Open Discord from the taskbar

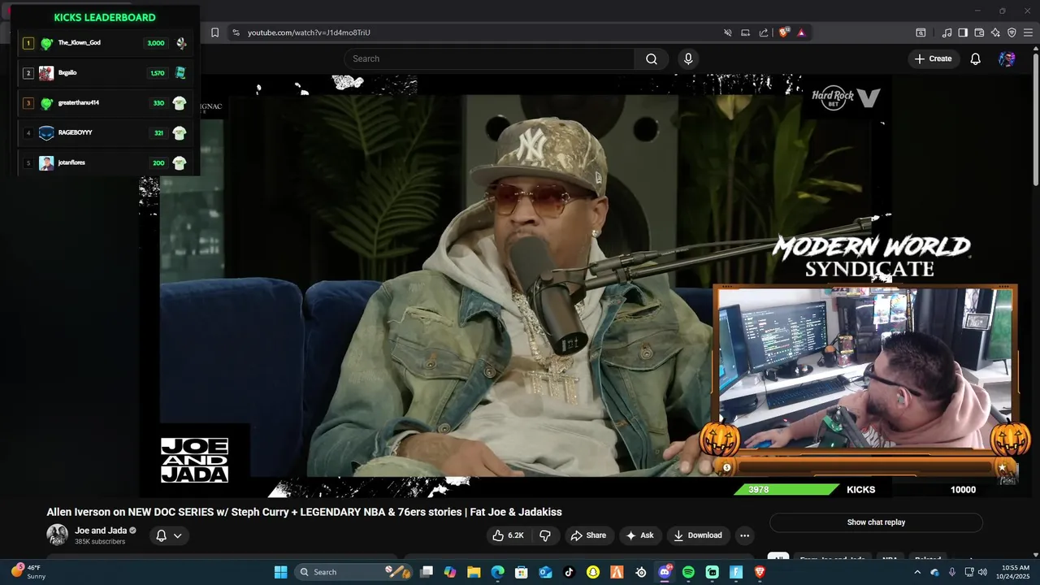click(665, 572)
